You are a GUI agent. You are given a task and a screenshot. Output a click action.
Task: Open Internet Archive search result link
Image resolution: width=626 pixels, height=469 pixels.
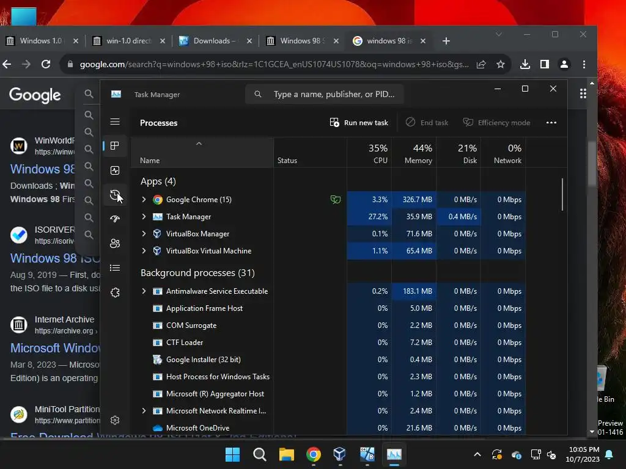[x=56, y=348]
